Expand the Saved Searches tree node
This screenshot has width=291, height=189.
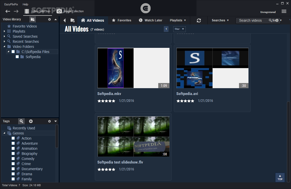tap(4, 36)
